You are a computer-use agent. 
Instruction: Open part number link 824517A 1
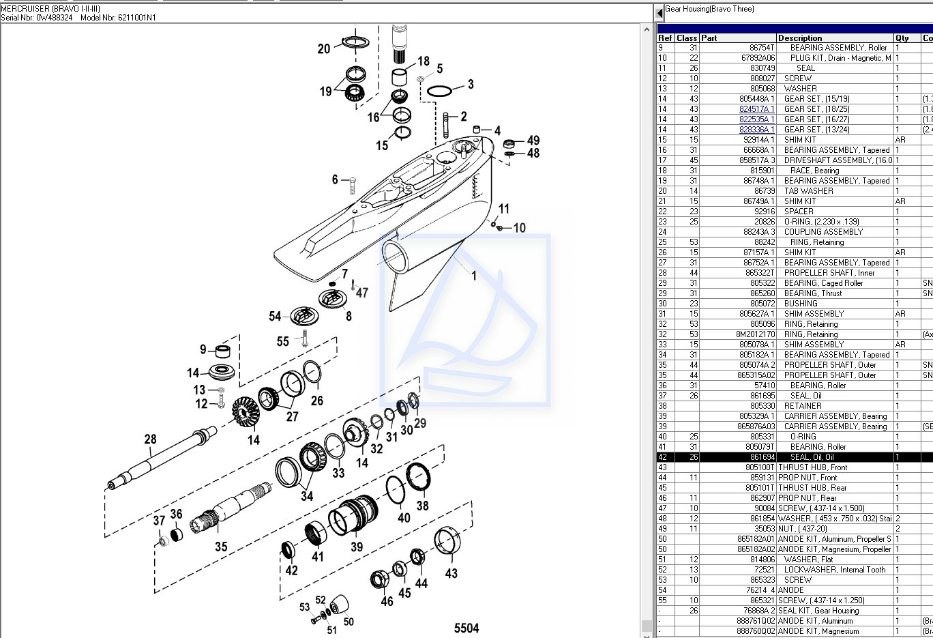(756, 109)
